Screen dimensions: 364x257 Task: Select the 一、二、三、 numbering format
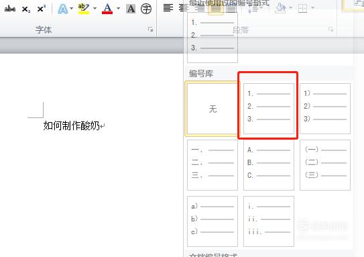click(x=213, y=165)
